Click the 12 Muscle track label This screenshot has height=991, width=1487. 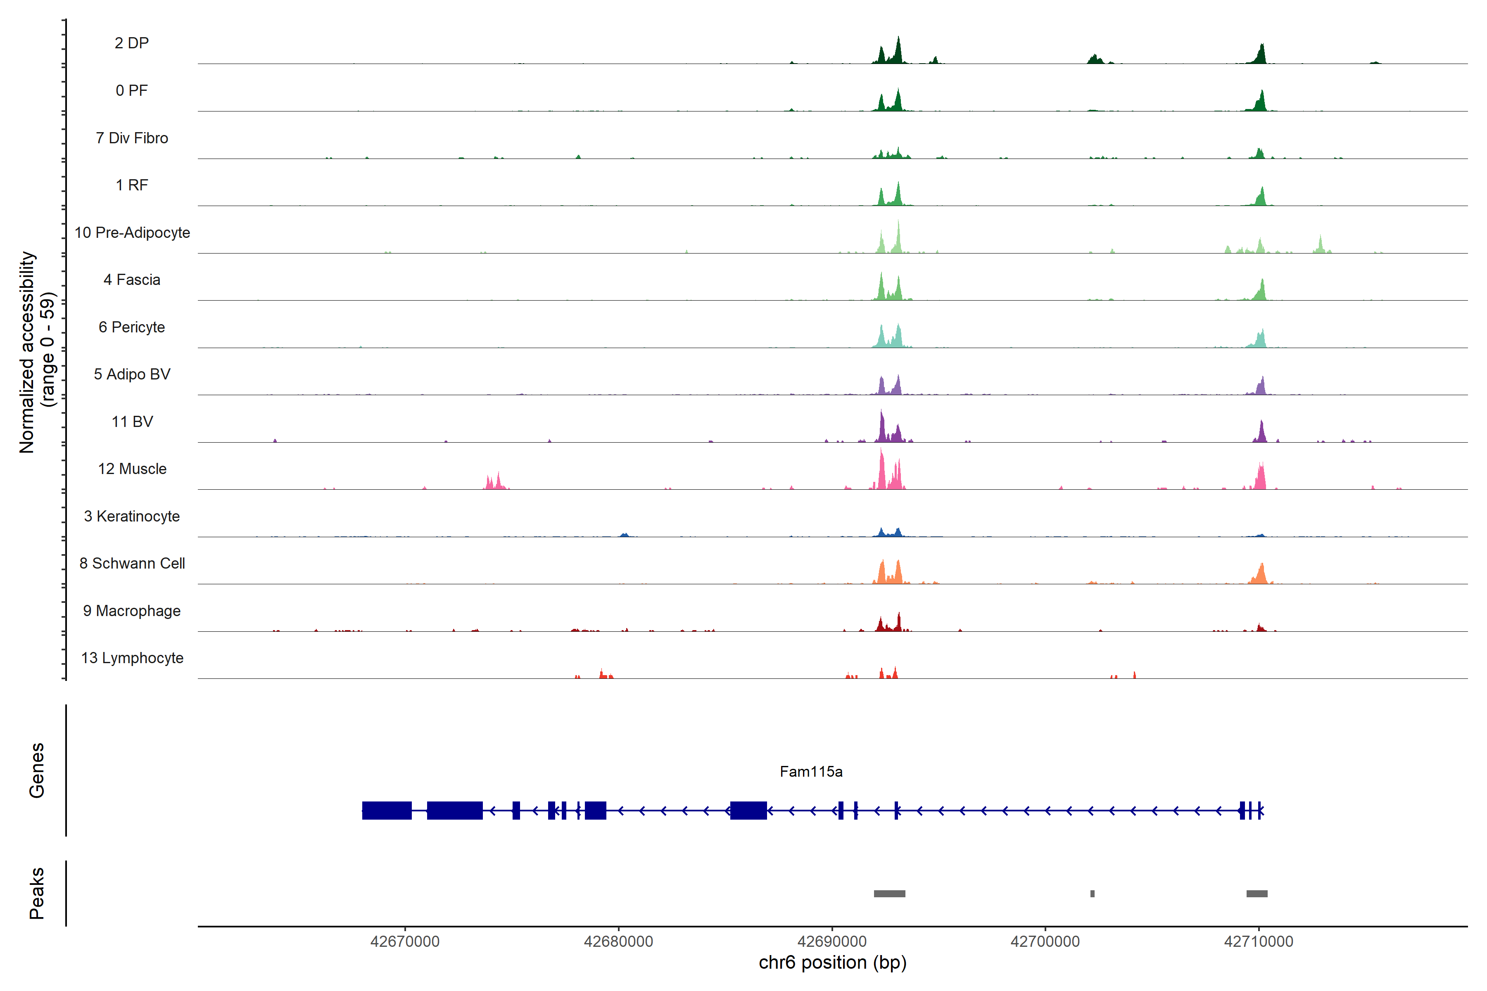pos(132,469)
